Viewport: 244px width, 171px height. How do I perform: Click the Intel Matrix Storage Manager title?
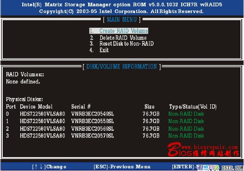pos(122,4)
